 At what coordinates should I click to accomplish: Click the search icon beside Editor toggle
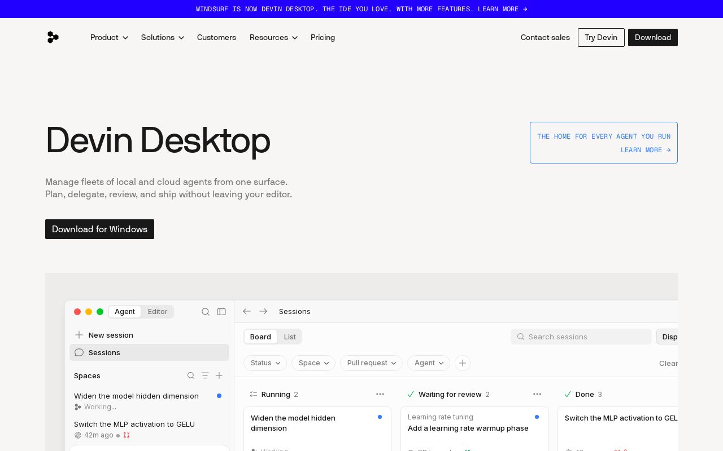206,312
